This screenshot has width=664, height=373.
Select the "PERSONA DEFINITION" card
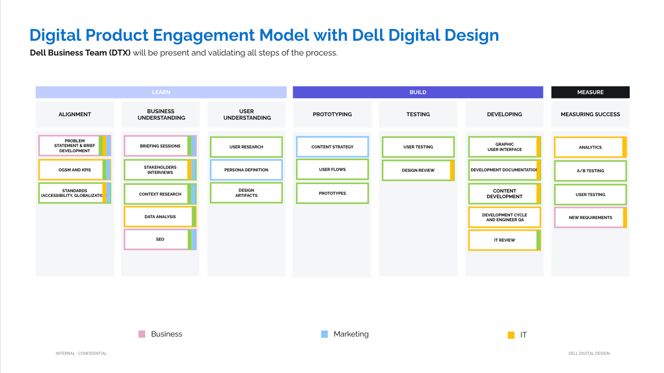point(246,170)
